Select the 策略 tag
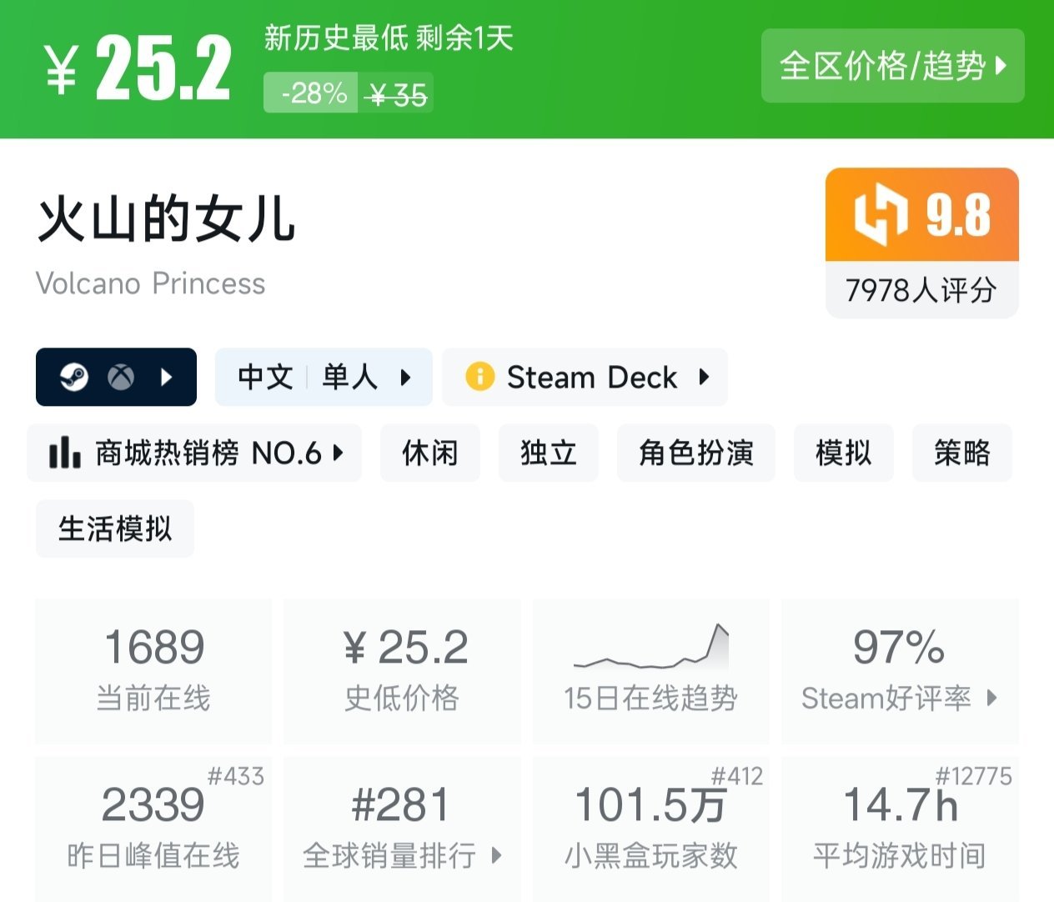Screen dimensions: 1054x902 point(961,453)
